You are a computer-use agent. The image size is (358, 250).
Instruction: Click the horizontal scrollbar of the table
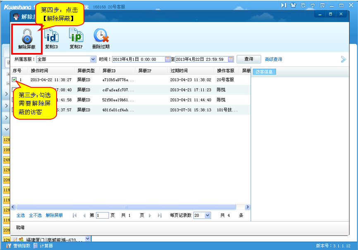coord(126,207)
